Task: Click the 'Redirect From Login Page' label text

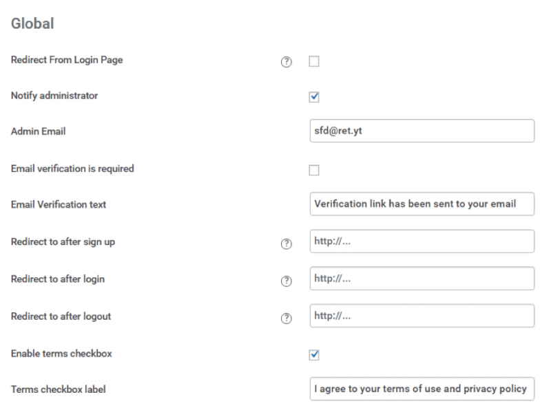Action: 67,60
